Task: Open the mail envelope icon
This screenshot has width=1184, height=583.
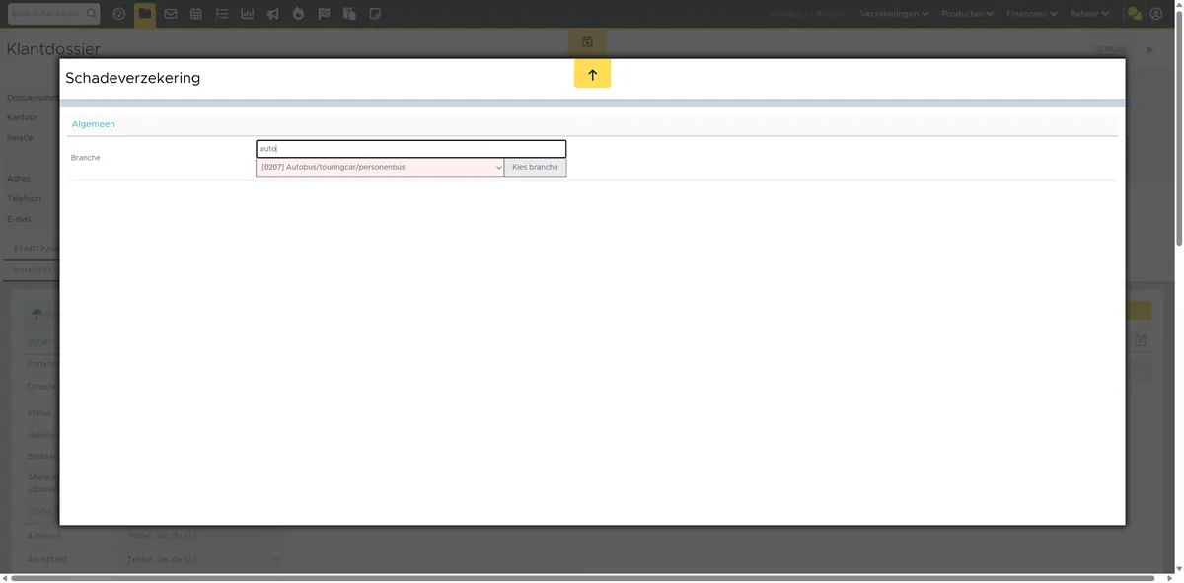Action: tap(171, 14)
